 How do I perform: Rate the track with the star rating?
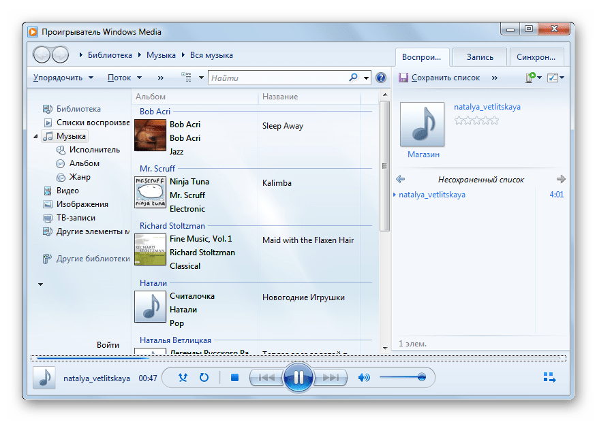476,121
